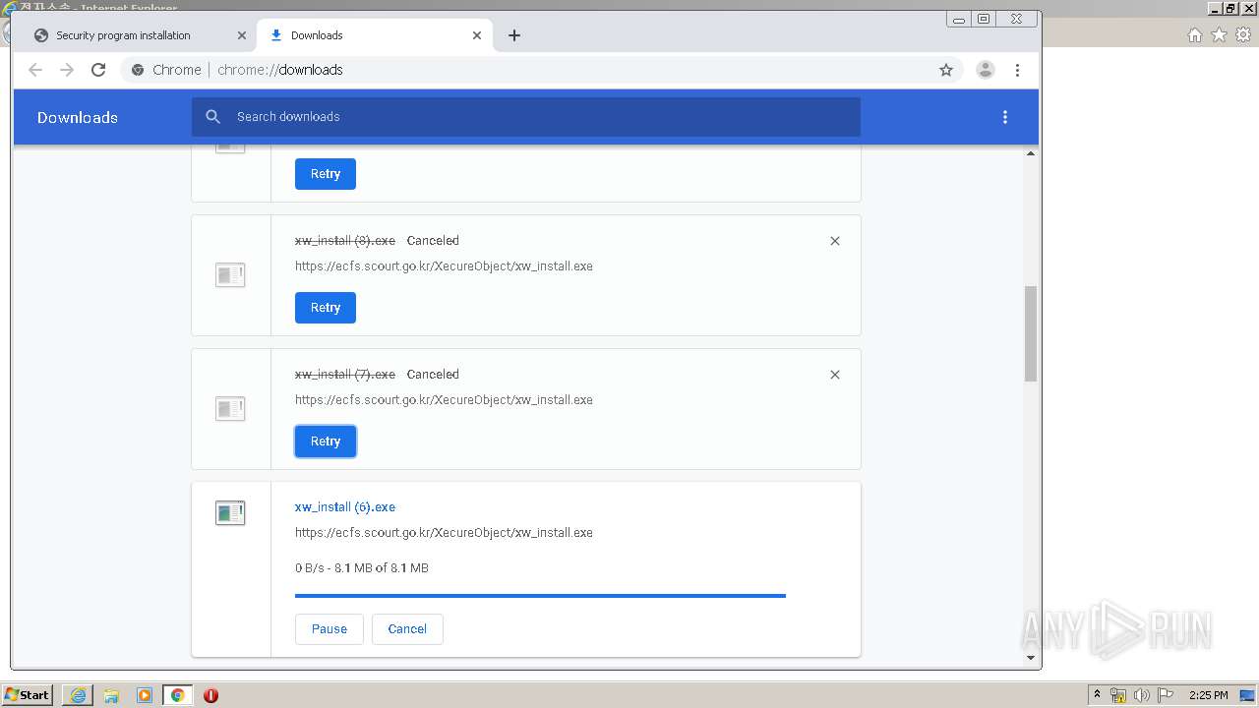Remove xw_install (7).exe from the list

coord(835,375)
